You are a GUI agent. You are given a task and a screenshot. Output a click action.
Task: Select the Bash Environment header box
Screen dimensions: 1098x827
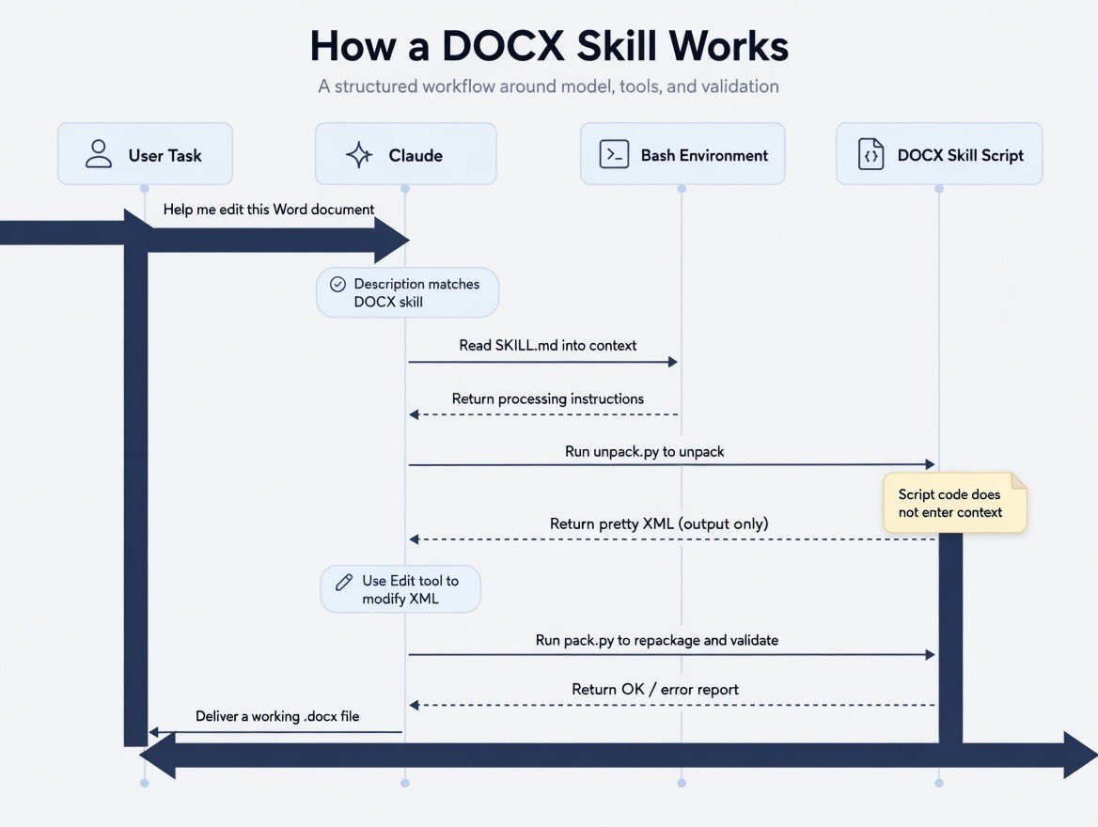click(682, 154)
